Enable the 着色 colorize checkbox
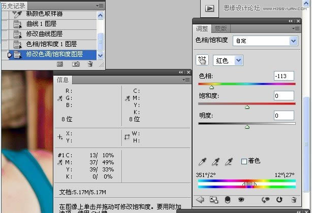 click(244, 161)
